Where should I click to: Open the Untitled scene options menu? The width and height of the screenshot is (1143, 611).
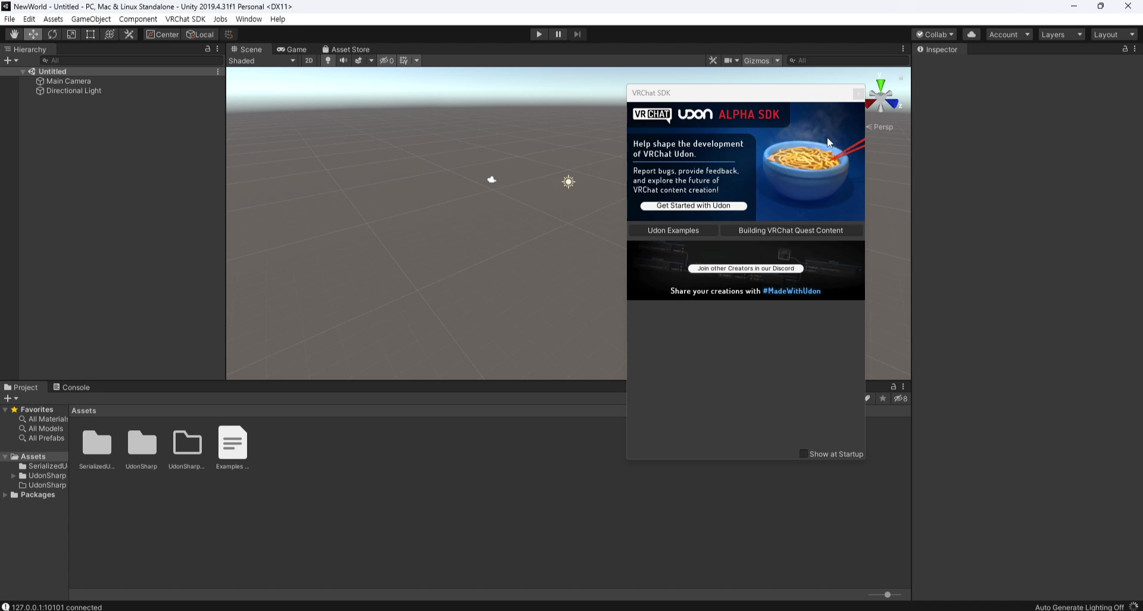coord(218,71)
